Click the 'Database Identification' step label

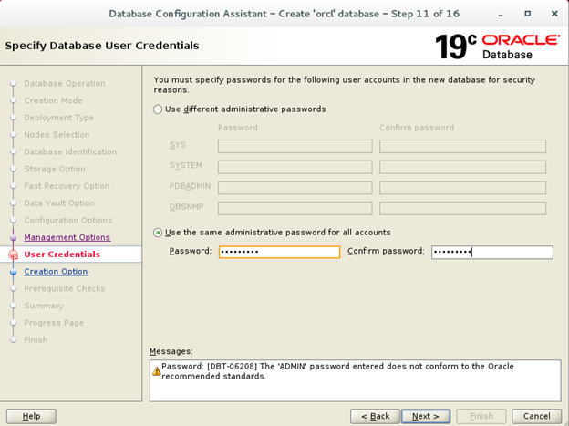point(70,151)
